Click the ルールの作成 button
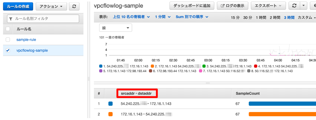 [18, 7]
